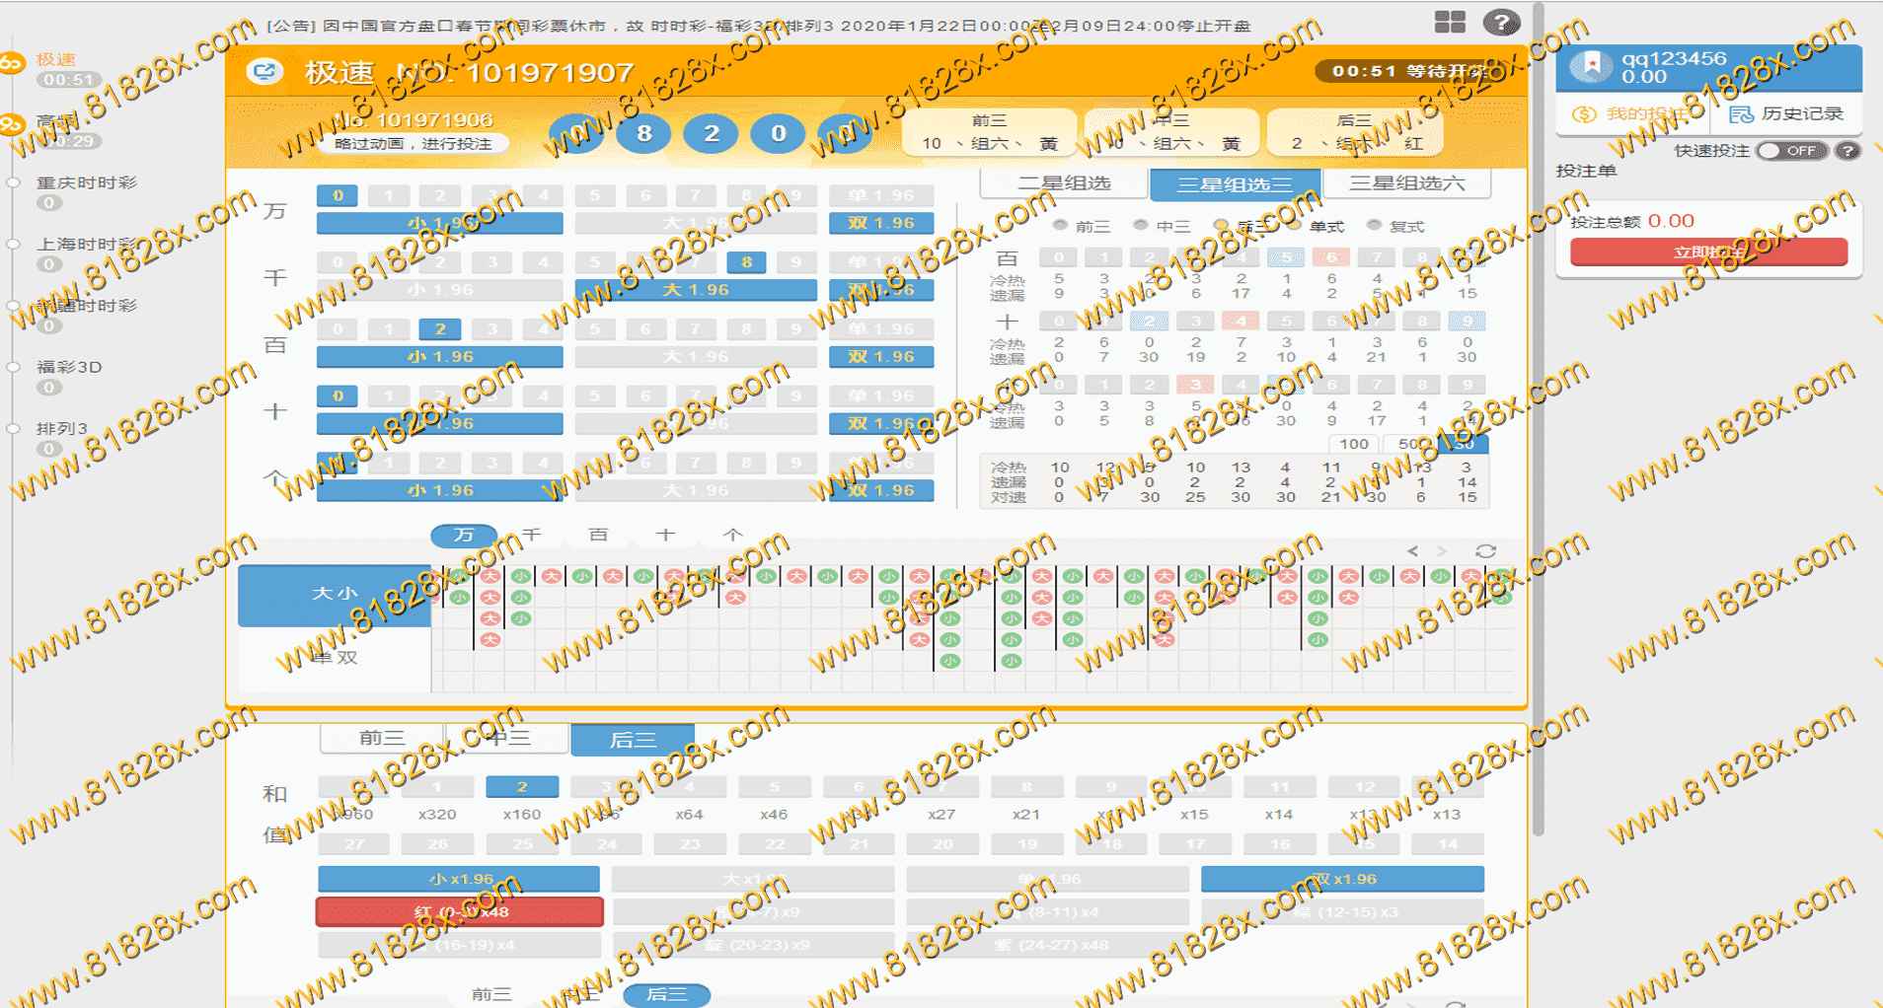Open 我的投注 coin icon
This screenshot has width=1883, height=1008.
[1583, 114]
